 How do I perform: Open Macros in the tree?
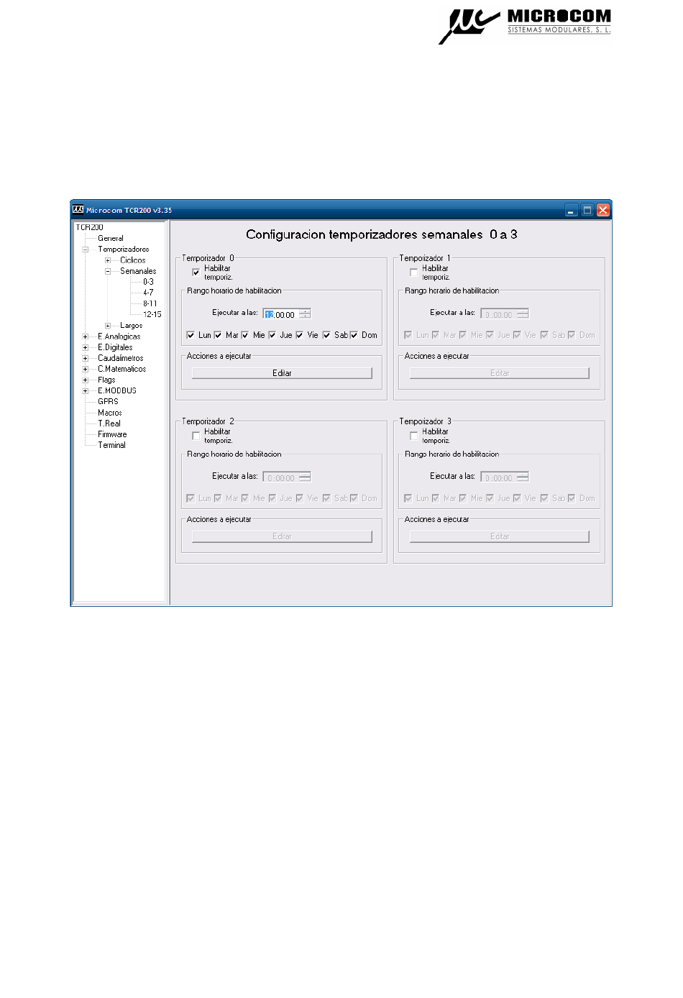point(110,413)
